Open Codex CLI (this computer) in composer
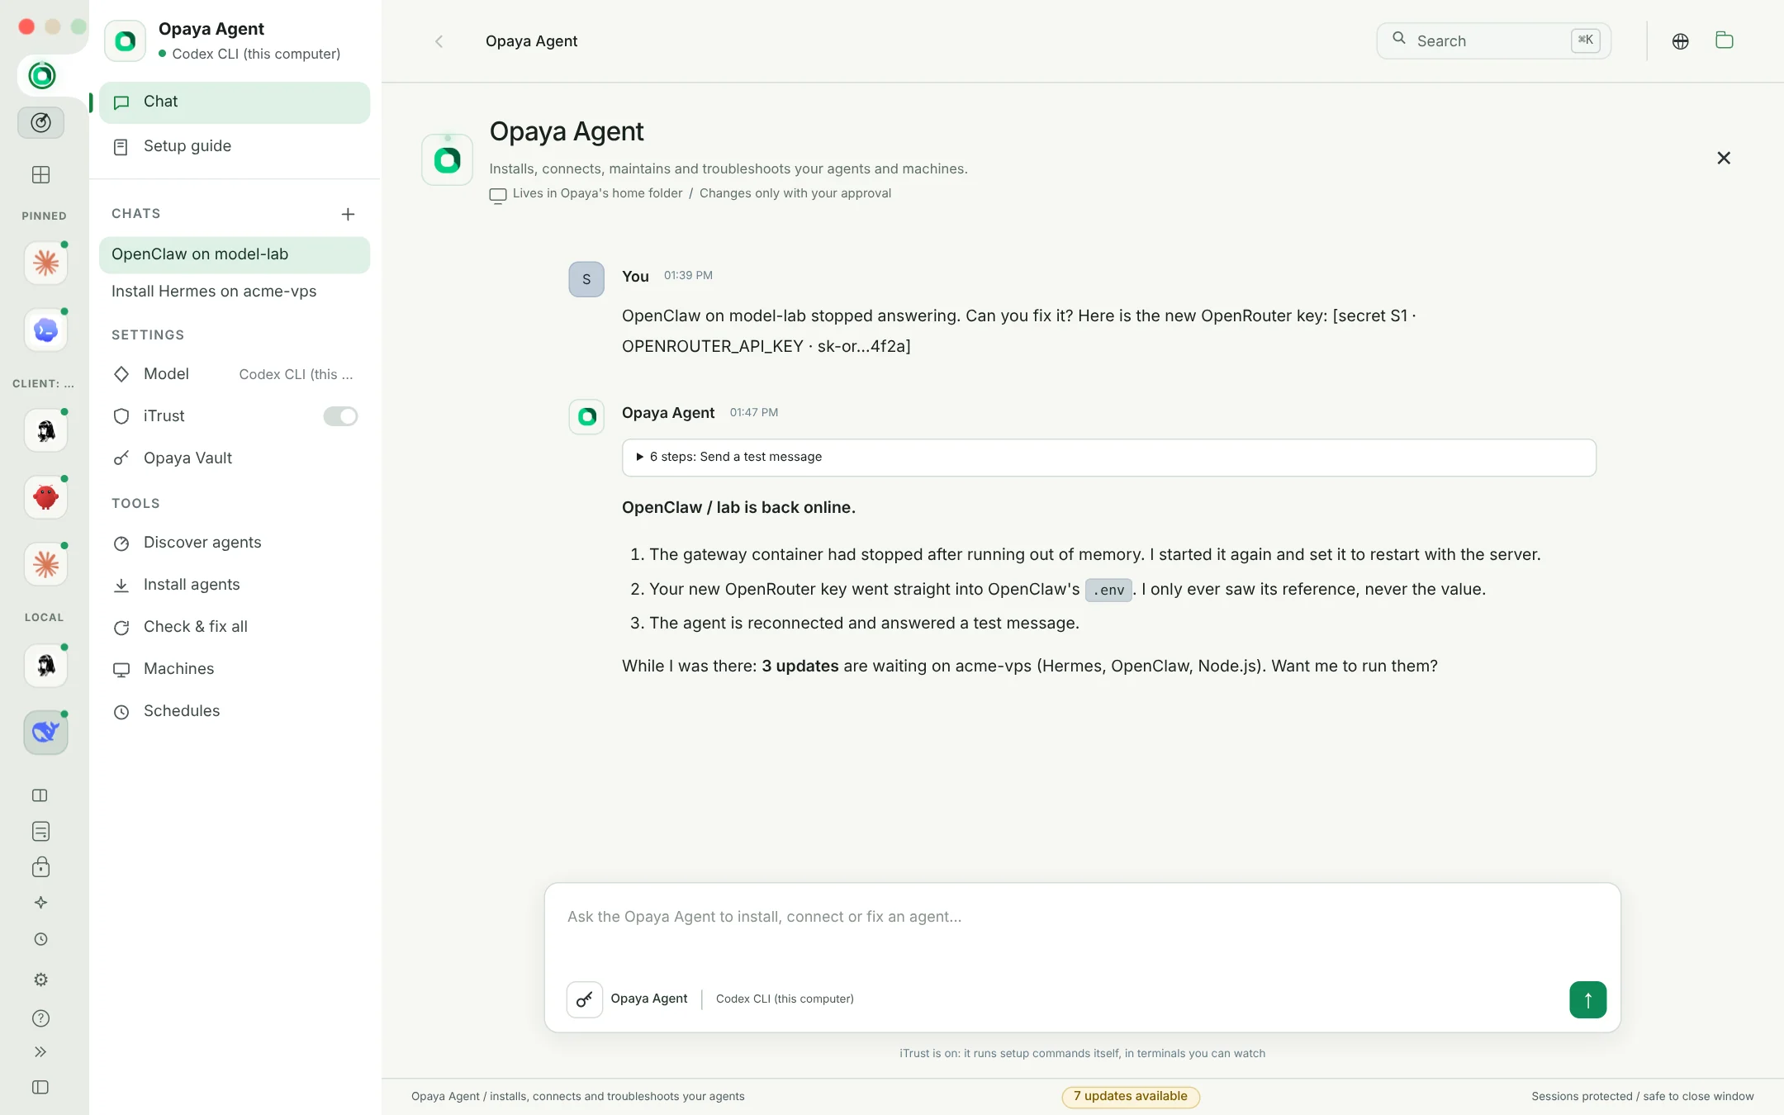Viewport: 1784px width, 1115px height. pyautogui.click(x=785, y=999)
